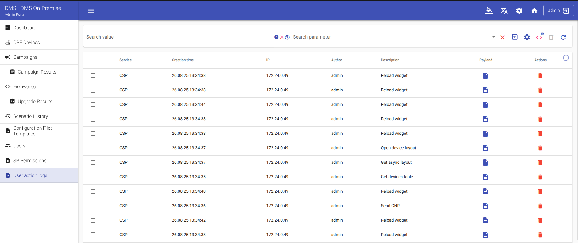Open the language translate icon
The width and height of the screenshot is (578, 243).
tap(504, 11)
